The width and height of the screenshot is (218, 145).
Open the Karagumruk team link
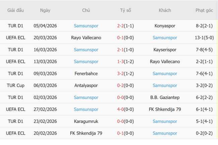pos(86,121)
